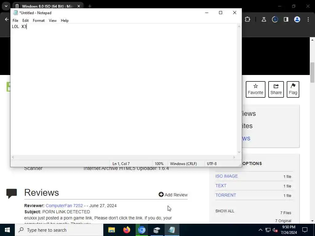Screen dimensions: 315x236
Task: Switch to Chrome from the taskbar
Action: 142,230
